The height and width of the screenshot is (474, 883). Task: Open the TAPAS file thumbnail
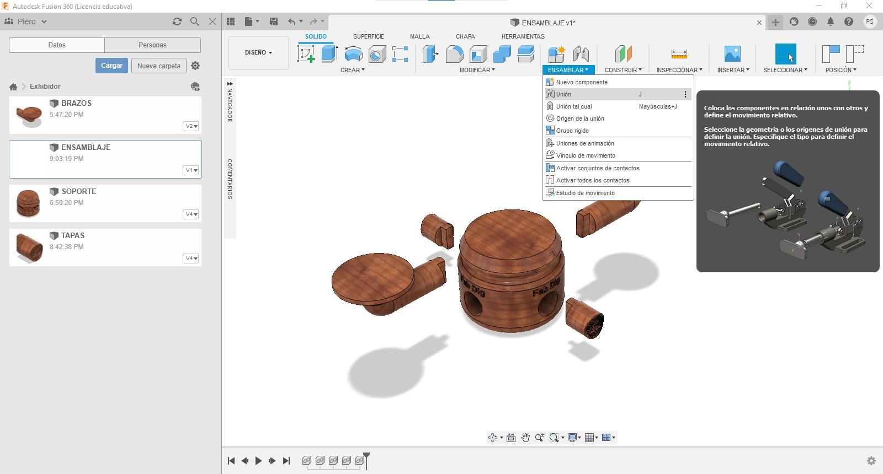click(x=29, y=247)
